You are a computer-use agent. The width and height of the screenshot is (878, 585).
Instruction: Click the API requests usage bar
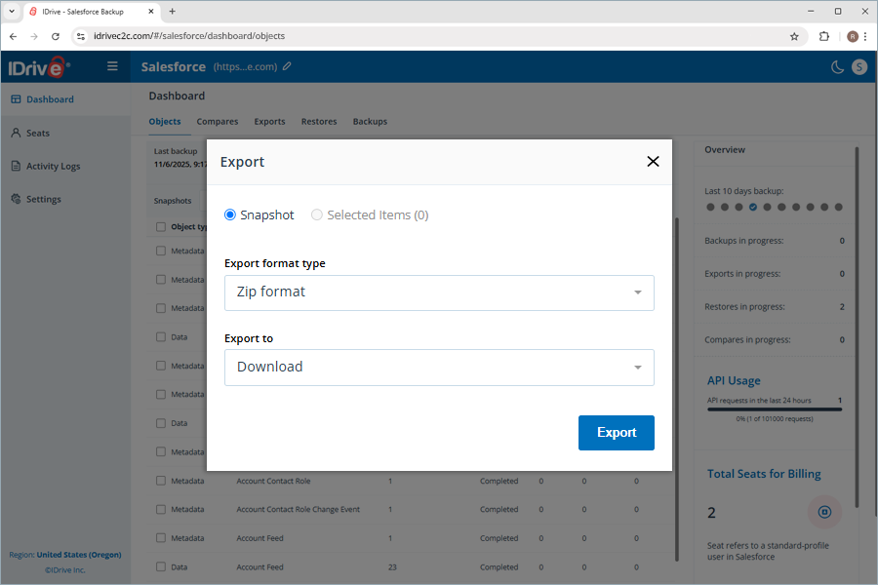click(773, 409)
